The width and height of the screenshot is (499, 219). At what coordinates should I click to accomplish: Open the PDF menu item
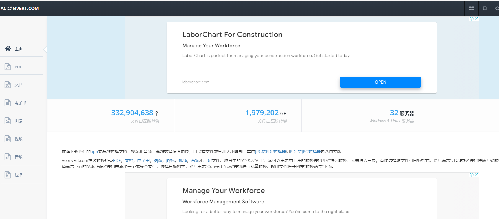click(x=18, y=67)
